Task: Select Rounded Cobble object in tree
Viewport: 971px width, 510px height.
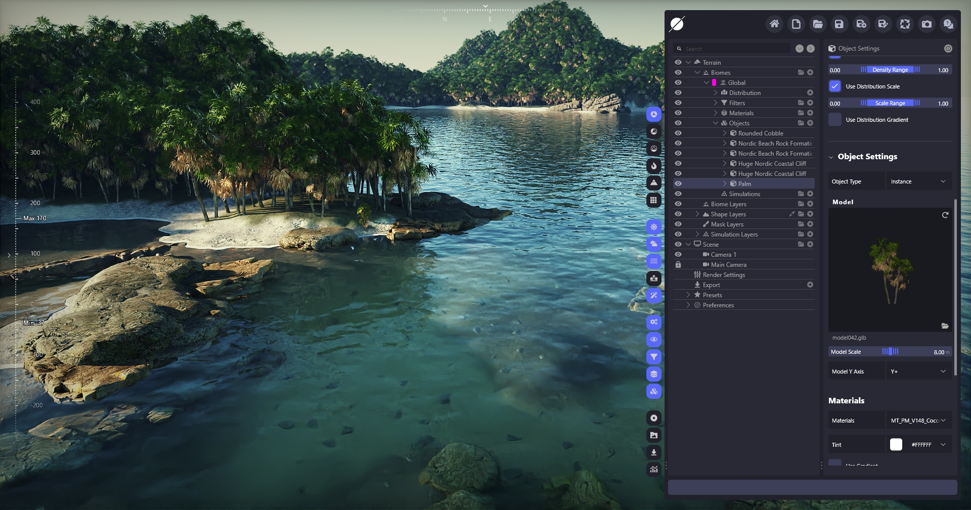Action: click(760, 133)
